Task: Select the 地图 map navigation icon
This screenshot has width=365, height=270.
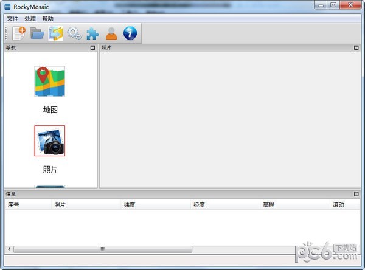Action: click(50, 81)
